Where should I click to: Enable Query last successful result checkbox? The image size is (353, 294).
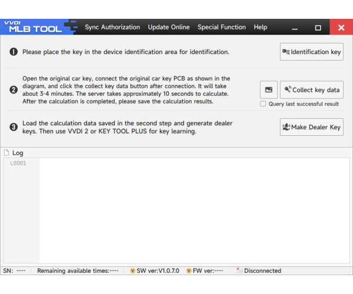[x=263, y=103]
